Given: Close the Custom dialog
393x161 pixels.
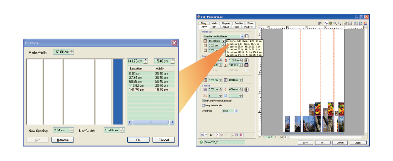Looking at the screenshot, I should (174, 43).
